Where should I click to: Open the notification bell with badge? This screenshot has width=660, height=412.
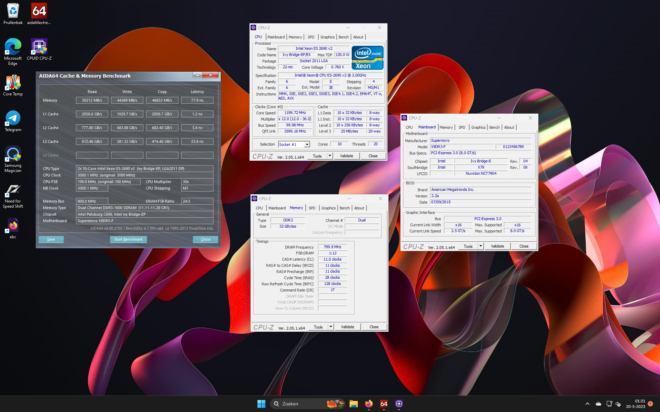coord(650,404)
